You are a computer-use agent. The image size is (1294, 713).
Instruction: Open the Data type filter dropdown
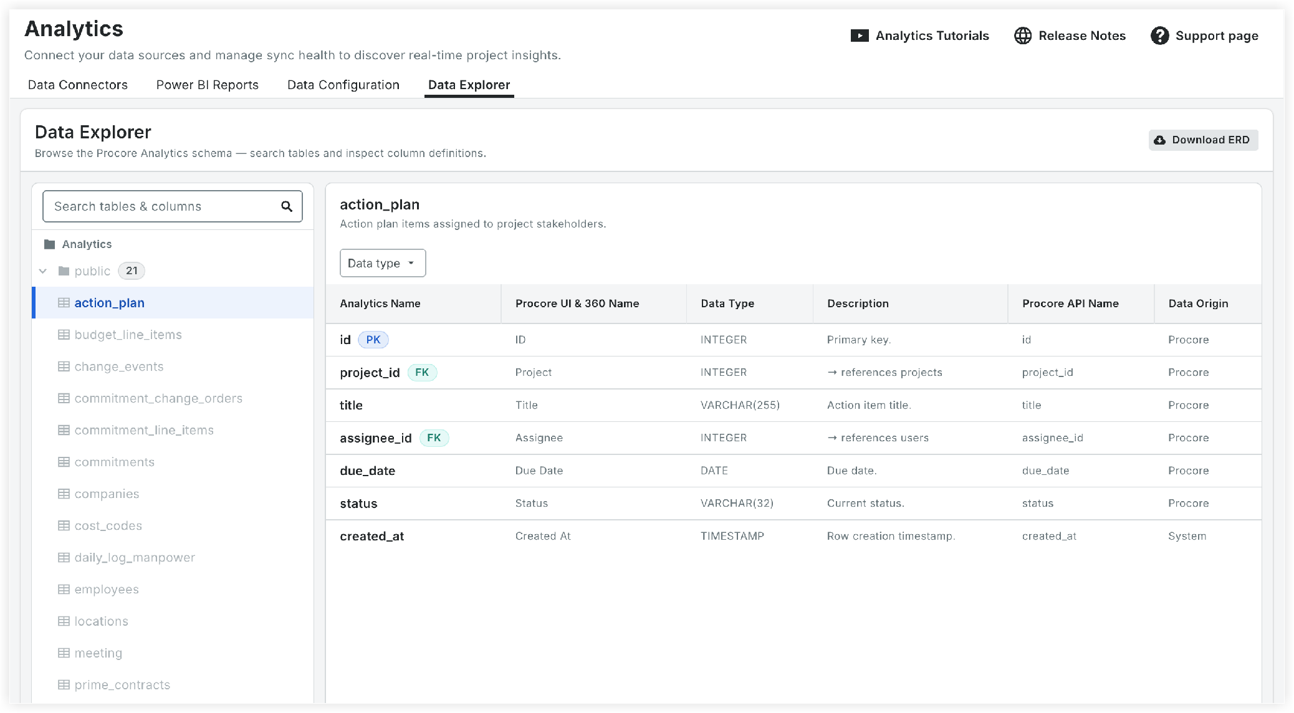coord(383,263)
